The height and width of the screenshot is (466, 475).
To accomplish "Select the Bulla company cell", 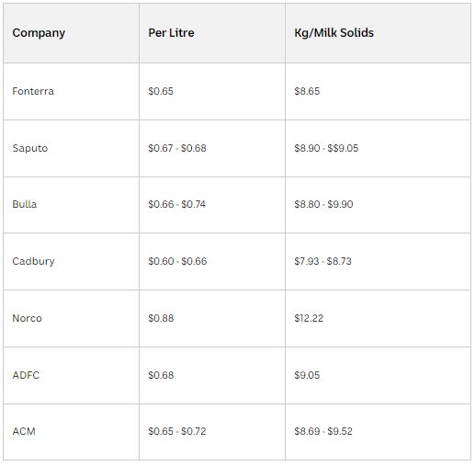I will (x=71, y=205).
